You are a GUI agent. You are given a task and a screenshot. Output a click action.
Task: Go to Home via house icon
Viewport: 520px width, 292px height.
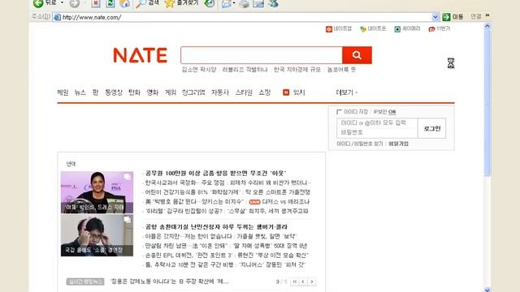click(x=124, y=3)
